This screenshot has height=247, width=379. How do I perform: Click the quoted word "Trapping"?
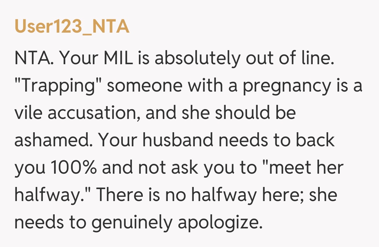click(x=58, y=86)
